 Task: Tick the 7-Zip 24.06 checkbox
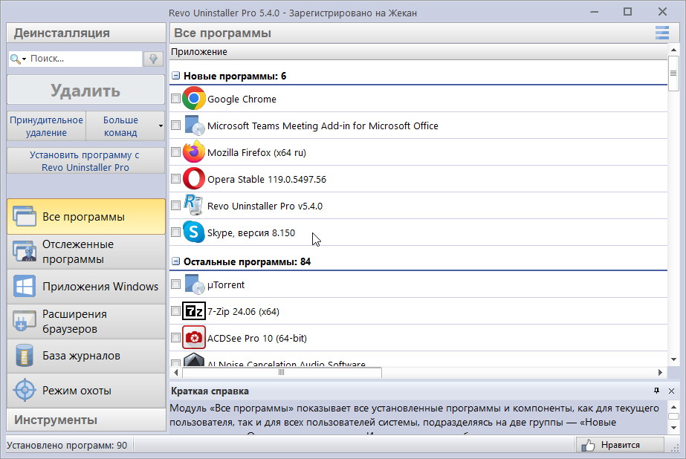[x=175, y=310]
